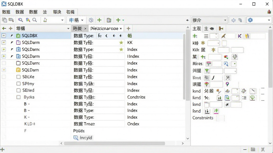The height and width of the screenshot is (153, 273).
Task: Toggle the checkbox beside SBLKe item
Action: [x=18, y=77]
